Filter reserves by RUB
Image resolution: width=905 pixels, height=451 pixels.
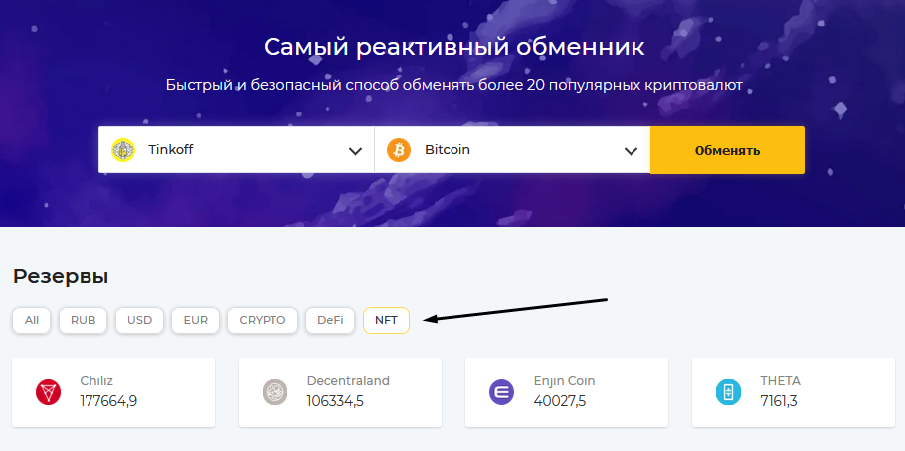(x=84, y=320)
